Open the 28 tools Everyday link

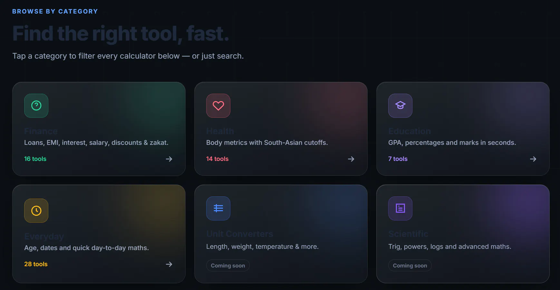click(36, 264)
